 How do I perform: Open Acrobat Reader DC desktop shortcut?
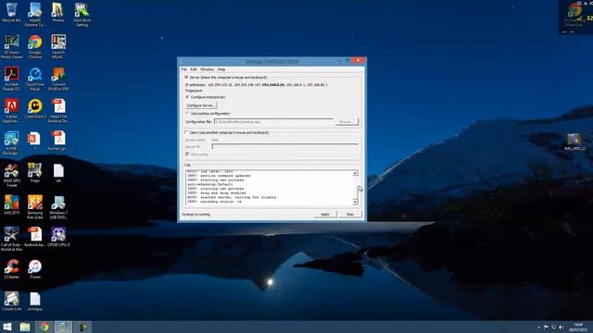point(12,79)
